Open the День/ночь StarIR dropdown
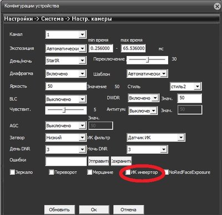Image resolution: width=222 pixels, height=215 pixels. tap(65, 61)
